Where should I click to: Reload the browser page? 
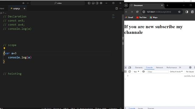(x=137, y=12)
